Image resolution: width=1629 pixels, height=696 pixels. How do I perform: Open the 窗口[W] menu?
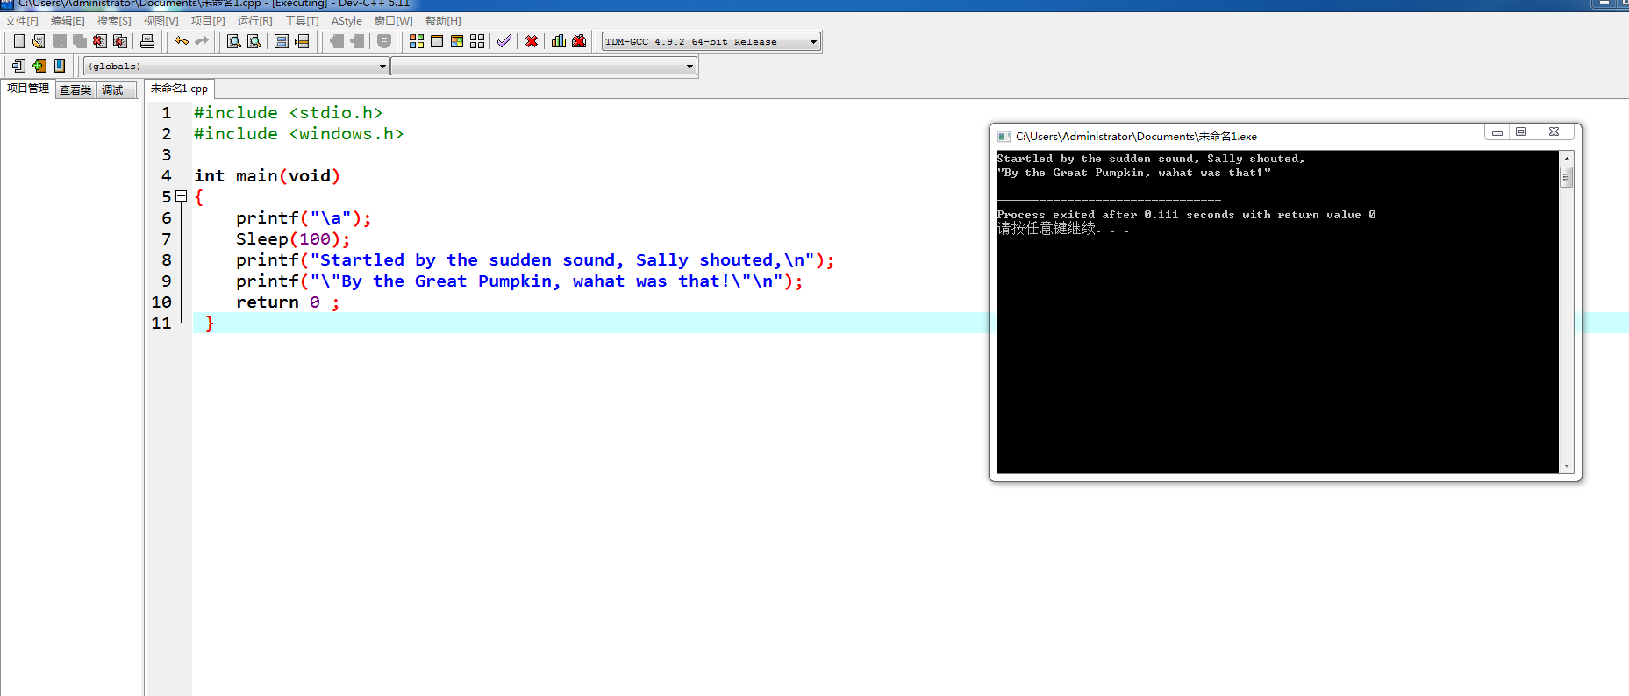pyautogui.click(x=393, y=20)
